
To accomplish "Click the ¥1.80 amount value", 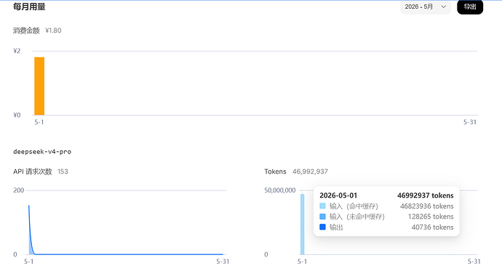I will click(53, 31).
